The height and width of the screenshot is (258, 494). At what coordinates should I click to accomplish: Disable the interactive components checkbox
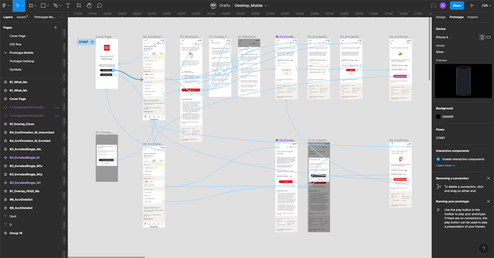pos(438,159)
